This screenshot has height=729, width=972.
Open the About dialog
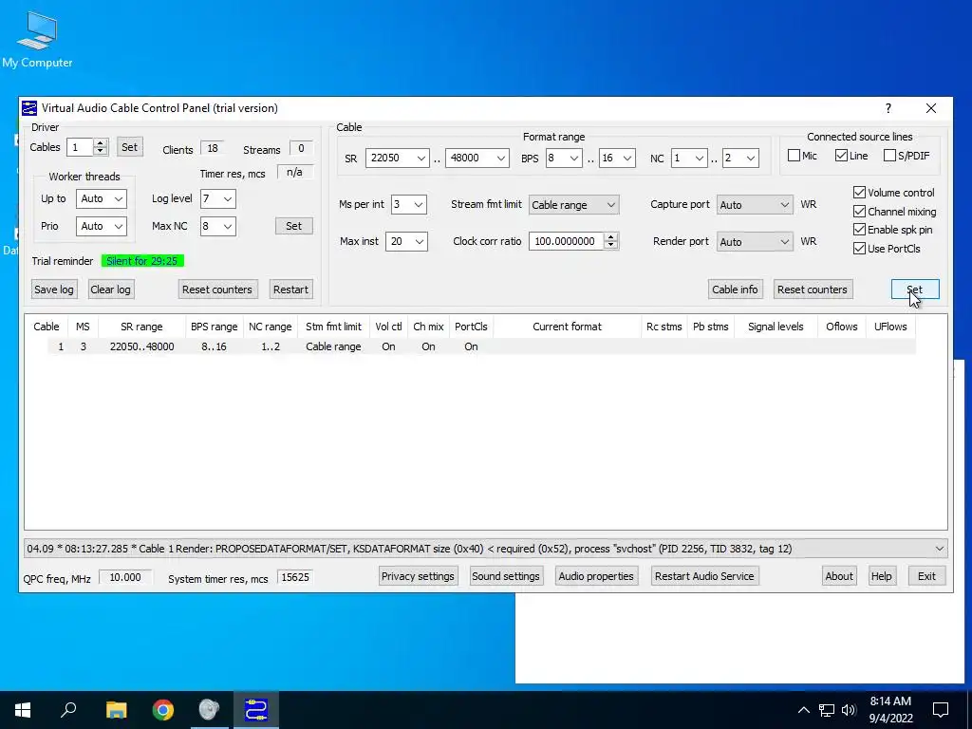pyautogui.click(x=839, y=576)
